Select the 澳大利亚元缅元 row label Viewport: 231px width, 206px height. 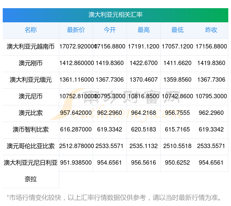point(31,80)
